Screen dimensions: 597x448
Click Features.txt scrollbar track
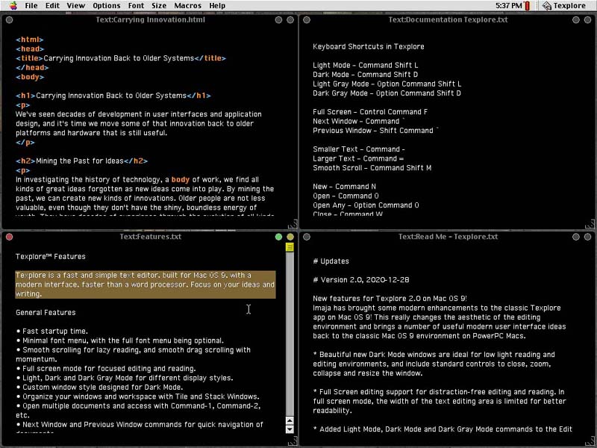coord(290,333)
